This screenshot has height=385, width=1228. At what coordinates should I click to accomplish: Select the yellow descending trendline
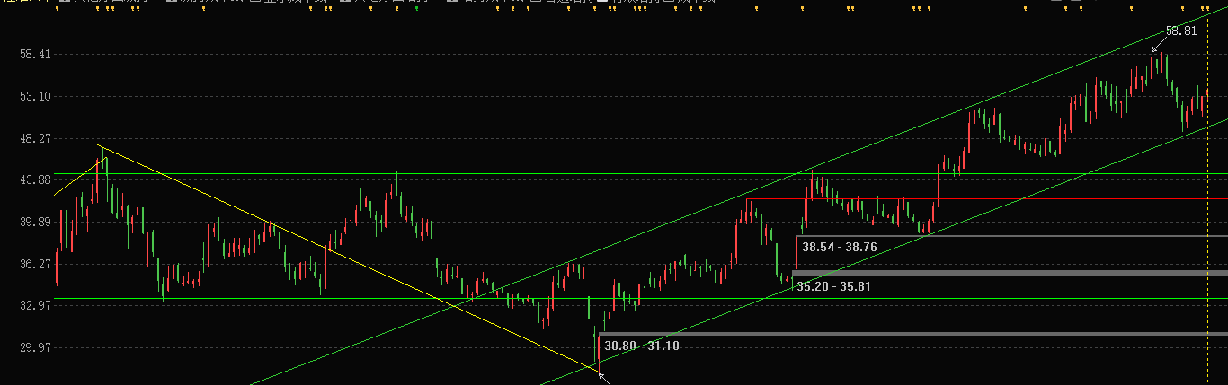click(x=349, y=258)
